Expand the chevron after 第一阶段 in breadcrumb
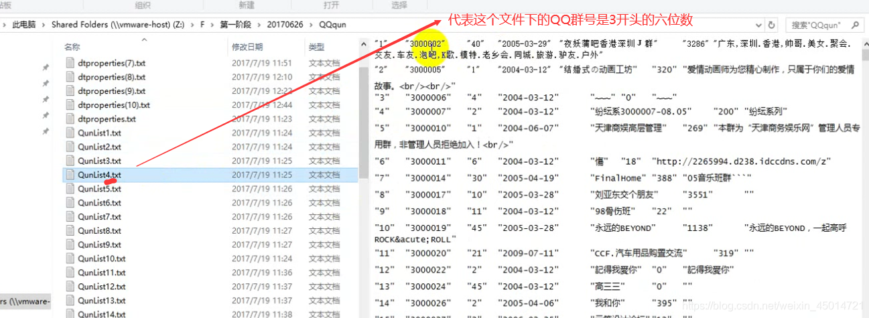 click(x=259, y=25)
